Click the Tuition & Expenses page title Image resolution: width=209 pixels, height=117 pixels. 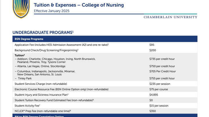point(79,5)
